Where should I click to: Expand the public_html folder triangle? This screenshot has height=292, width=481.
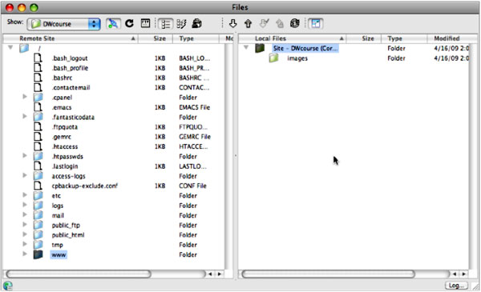[x=25, y=234]
